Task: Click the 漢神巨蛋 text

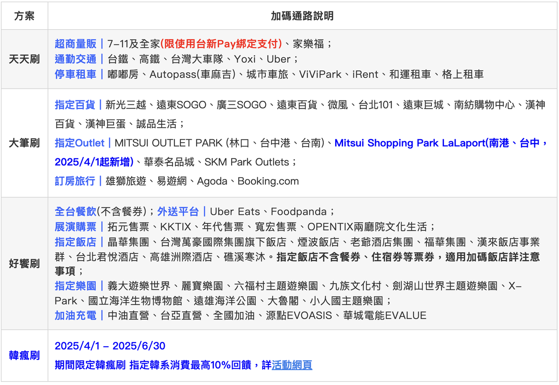Action: [x=105, y=124]
